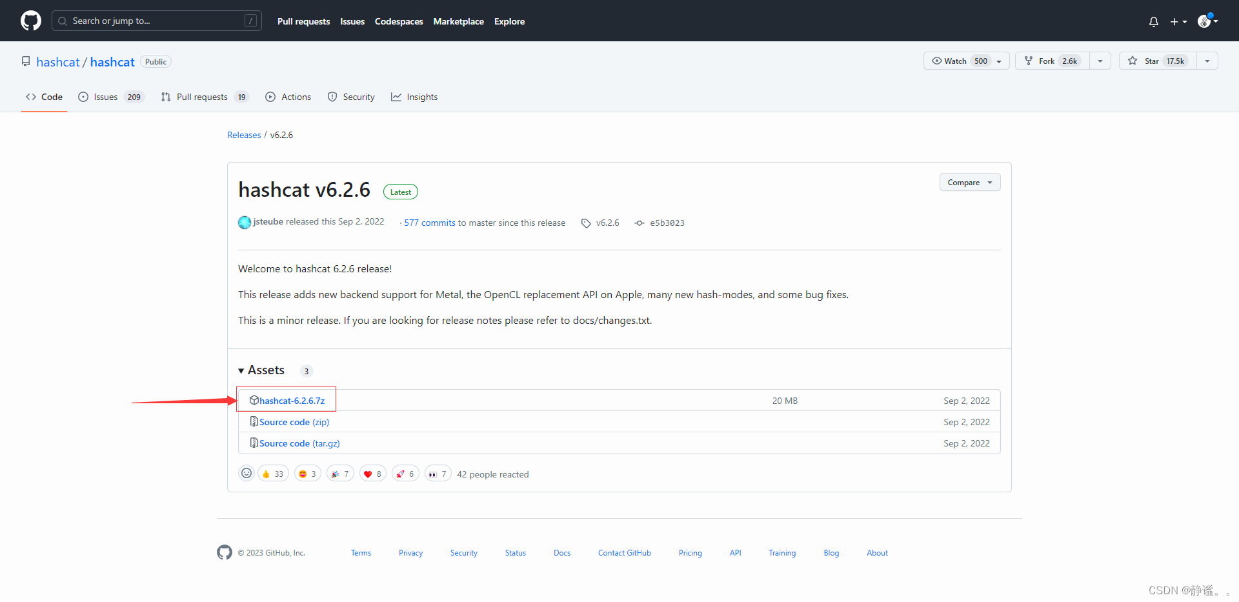Open the hashcat owner link
This screenshot has width=1239, height=602.
pyautogui.click(x=58, y=62)
